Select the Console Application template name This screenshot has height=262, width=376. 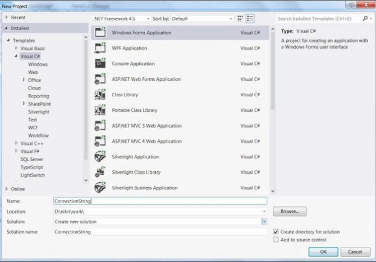click(x=133, y=64)
